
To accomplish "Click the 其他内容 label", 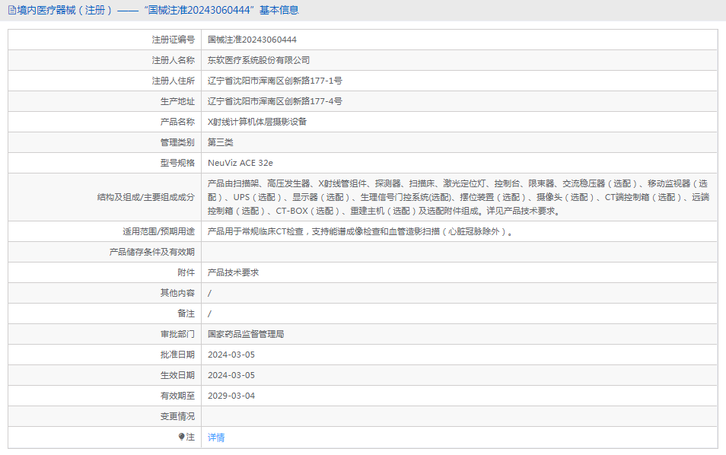I will (177, 293).
